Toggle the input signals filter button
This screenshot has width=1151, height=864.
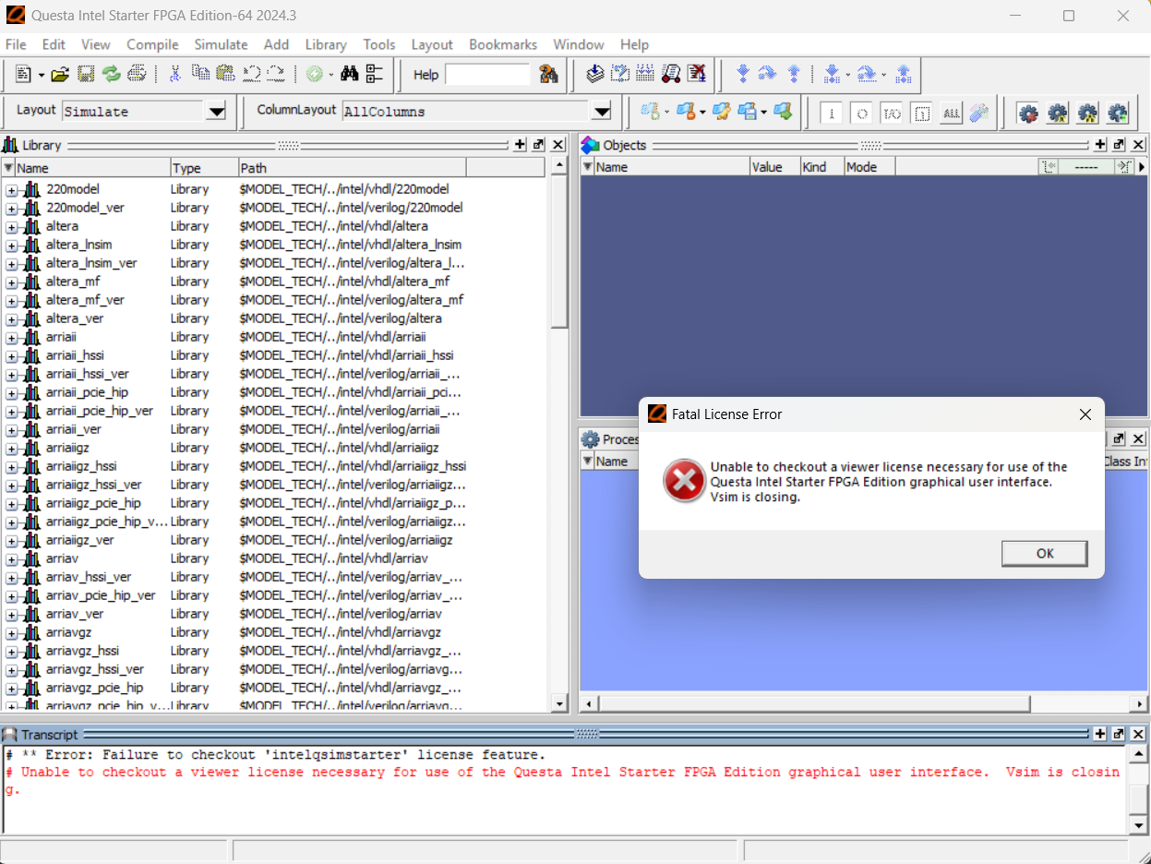(831, 113)
